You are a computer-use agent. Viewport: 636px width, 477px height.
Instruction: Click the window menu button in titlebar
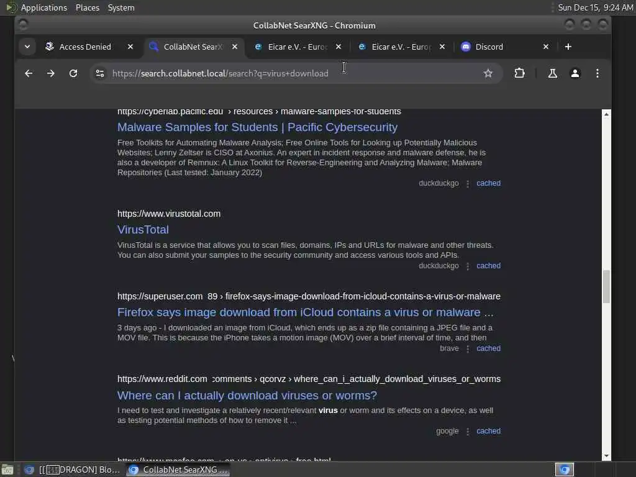23,25
